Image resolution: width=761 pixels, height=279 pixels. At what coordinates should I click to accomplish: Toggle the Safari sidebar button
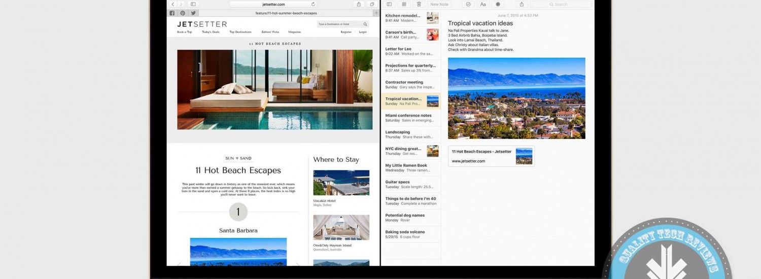[193, 4]
